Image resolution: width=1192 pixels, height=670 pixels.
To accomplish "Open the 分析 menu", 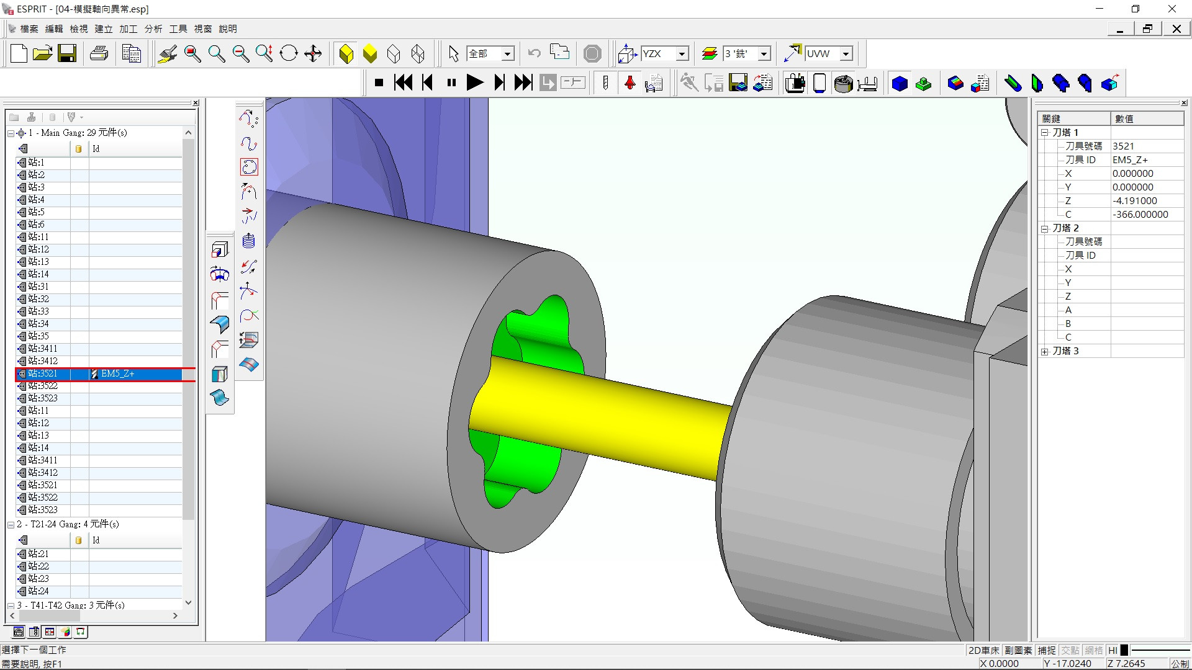I will click(x=153, y=29).
